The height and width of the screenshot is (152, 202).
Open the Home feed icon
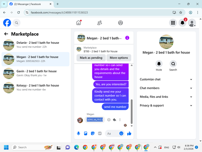click(x=79, y=23)
